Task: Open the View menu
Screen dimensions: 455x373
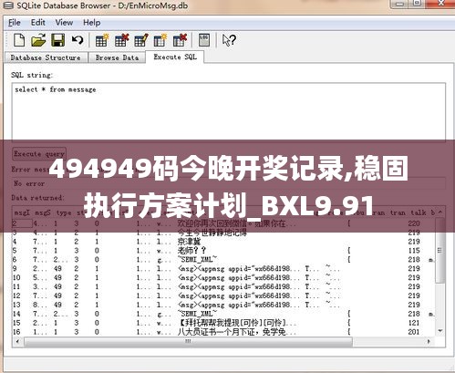Action: pos(64,23)
